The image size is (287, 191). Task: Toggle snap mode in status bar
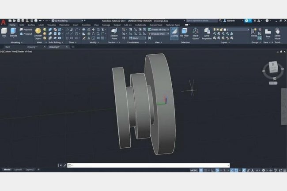click(205, 170)
